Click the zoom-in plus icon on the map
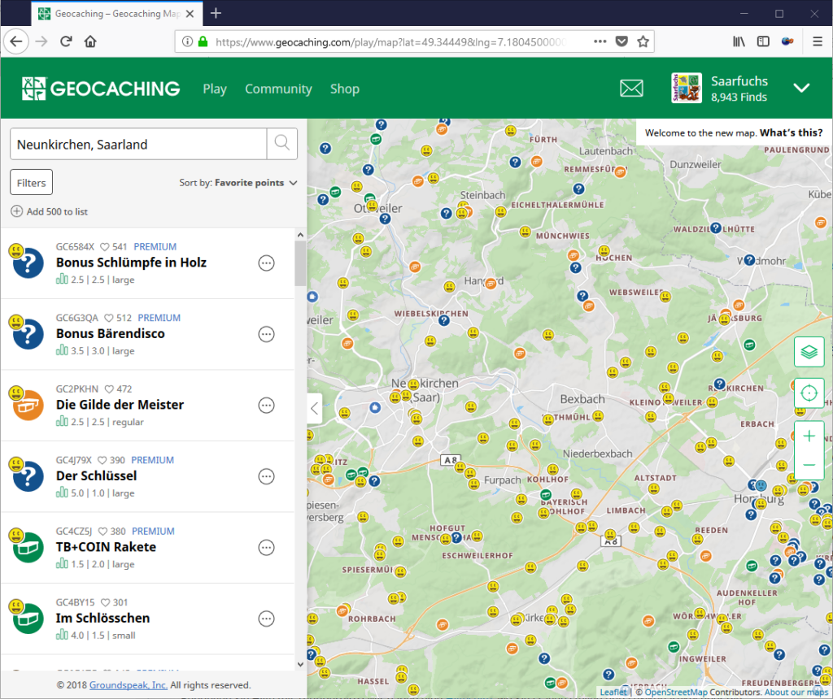The height and width of the screenshot is (699, 833). 809,436
